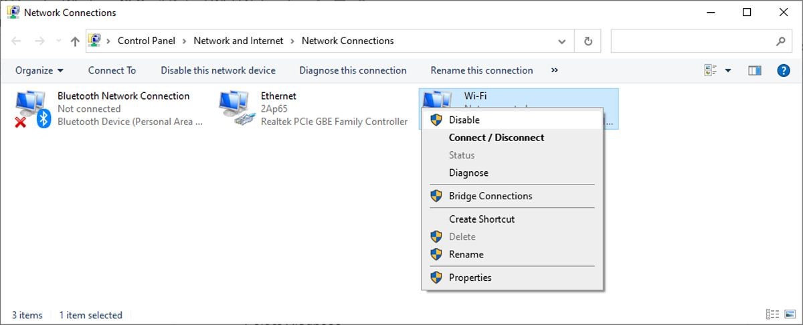Screen dimensions: 803x325
Task: Show the preview pane icon
Action: click(755, 70)
